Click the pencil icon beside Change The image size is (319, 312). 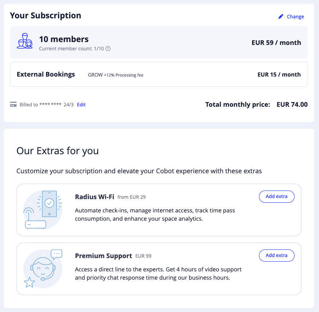(x=281, y=17)
